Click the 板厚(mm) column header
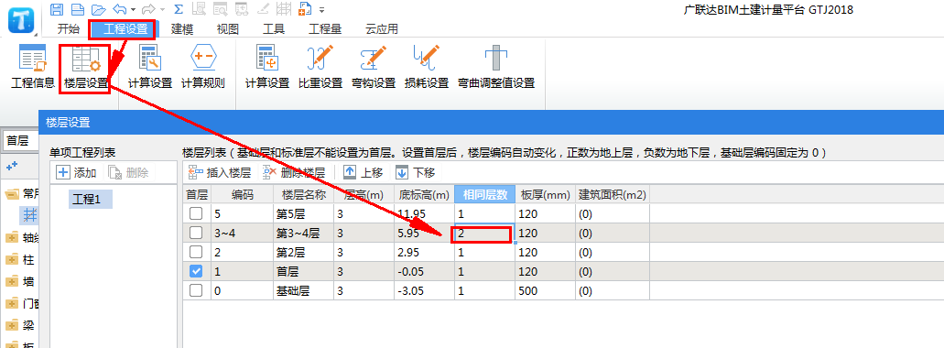944x348 pixels. 546,194
